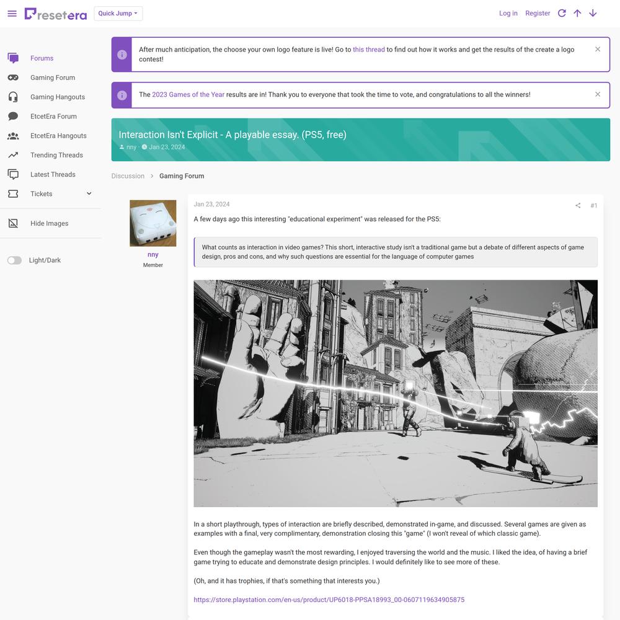Screen dimensions: 620x620
Task: Click the jump to bottom arrow
Action: (593, 14)
